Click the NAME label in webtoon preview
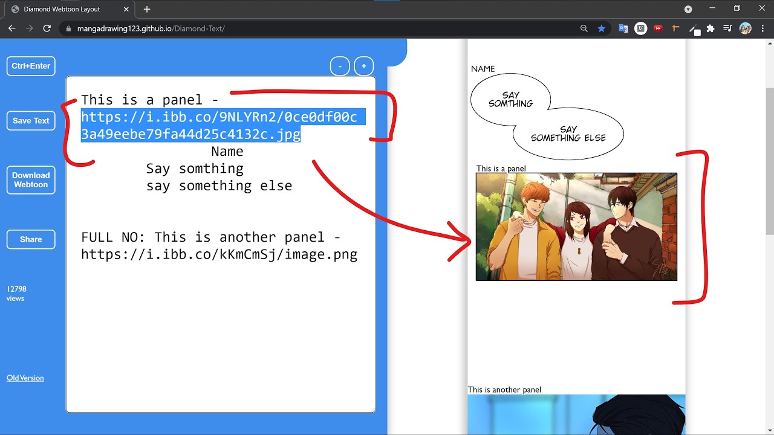774x435 pixels. 483,69
